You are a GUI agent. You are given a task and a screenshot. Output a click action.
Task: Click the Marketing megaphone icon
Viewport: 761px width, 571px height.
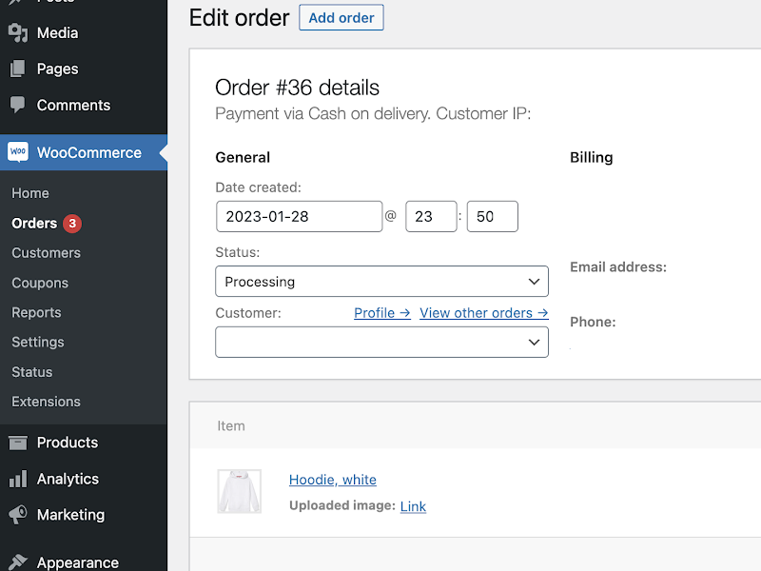coord(17,515)
